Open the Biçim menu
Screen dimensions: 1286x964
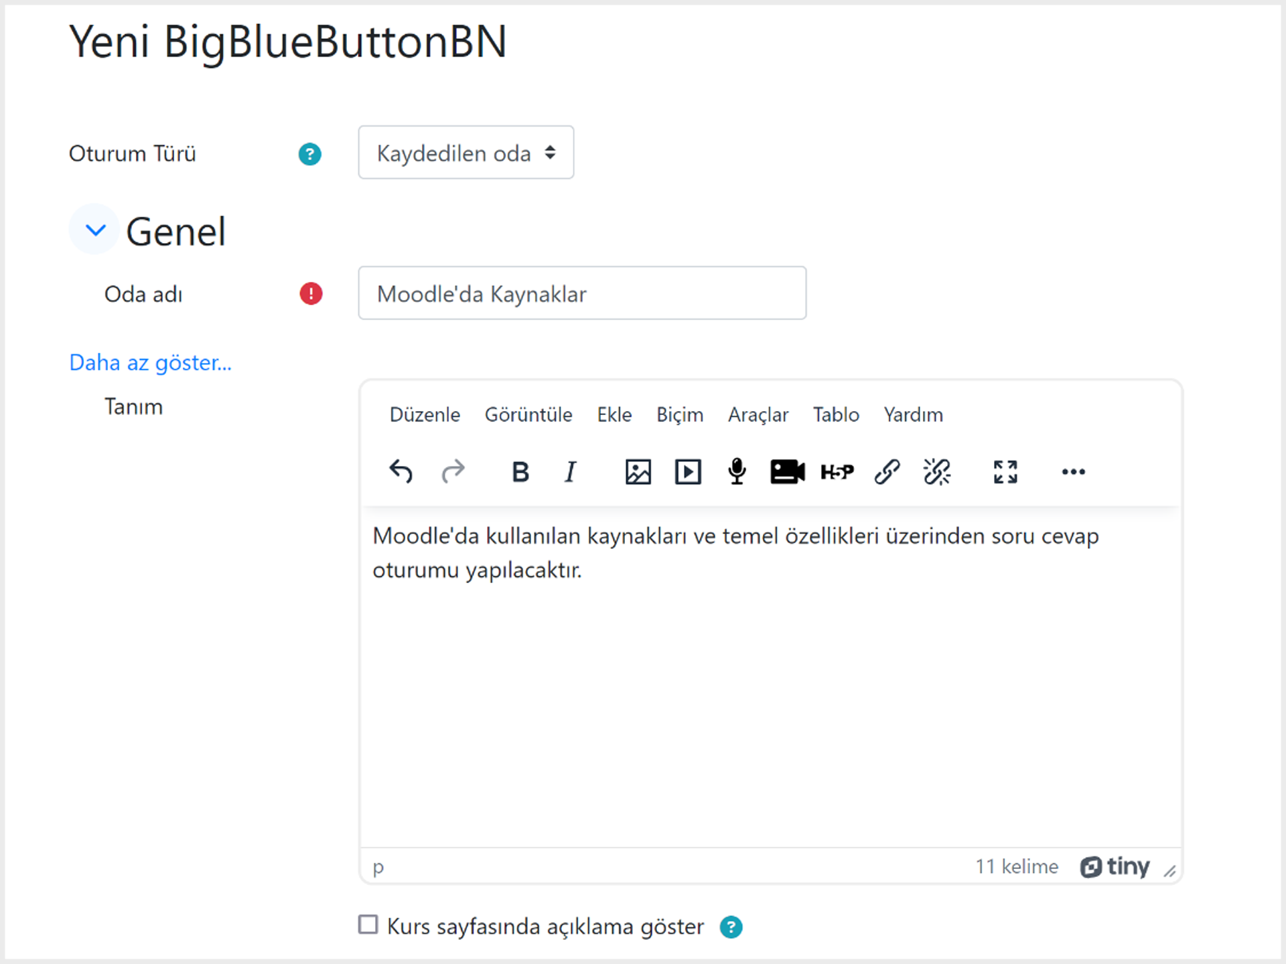pos(680,415)
